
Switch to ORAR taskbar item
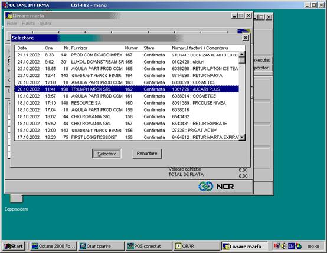196,246
